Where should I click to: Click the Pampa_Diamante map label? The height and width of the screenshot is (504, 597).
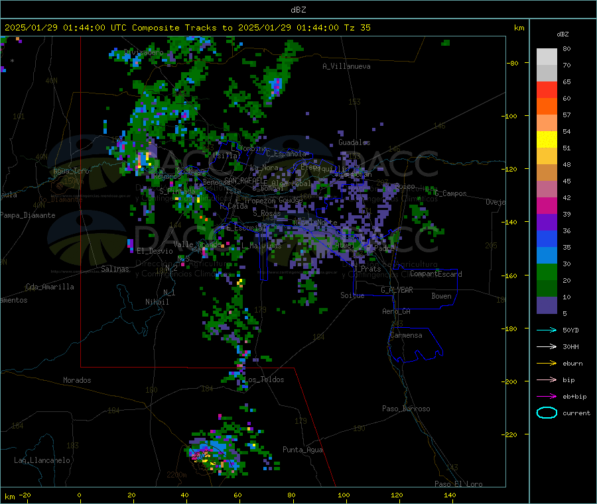click(28, 215)
